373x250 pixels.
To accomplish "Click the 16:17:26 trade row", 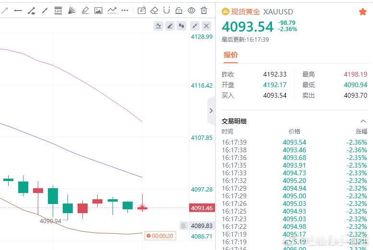I will point(294,204).
